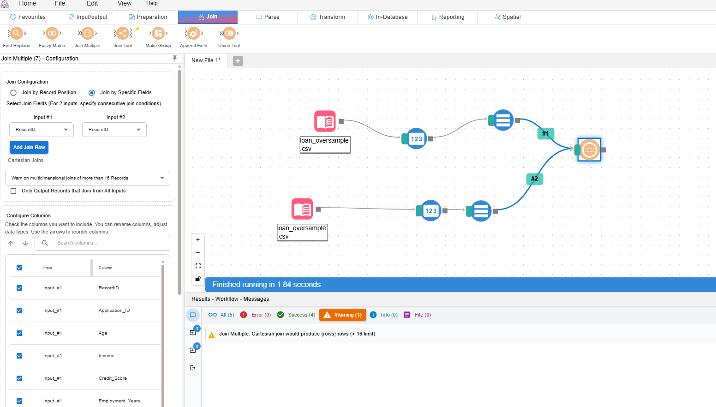716x407 pixels.
Task: Filter messages by Warning (1)
Action: point(343,315)
